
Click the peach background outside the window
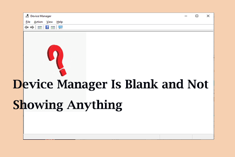point(224,78)
